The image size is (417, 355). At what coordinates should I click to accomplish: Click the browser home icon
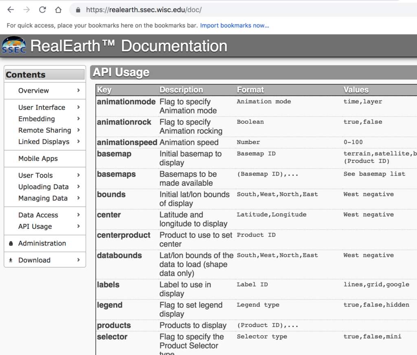click(58, 10)
